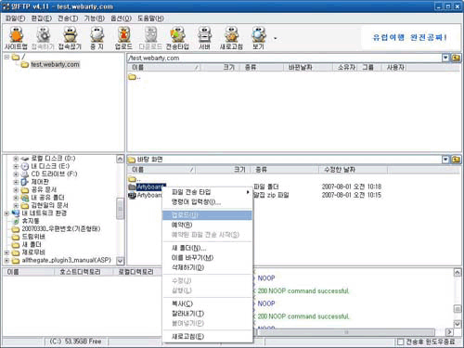
Task: Click the parent folder '..' icon in remote file list
Action: 133,77
